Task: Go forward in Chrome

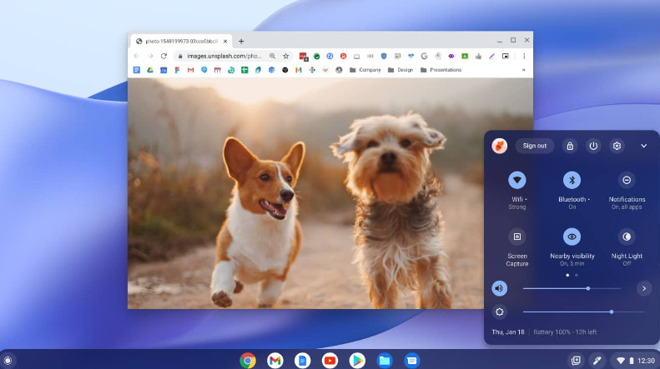Action: pos(150,56)
